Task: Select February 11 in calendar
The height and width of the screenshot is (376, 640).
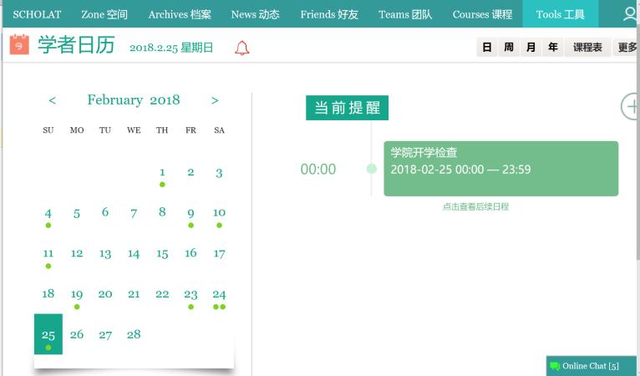Action: tap(48, 253)
